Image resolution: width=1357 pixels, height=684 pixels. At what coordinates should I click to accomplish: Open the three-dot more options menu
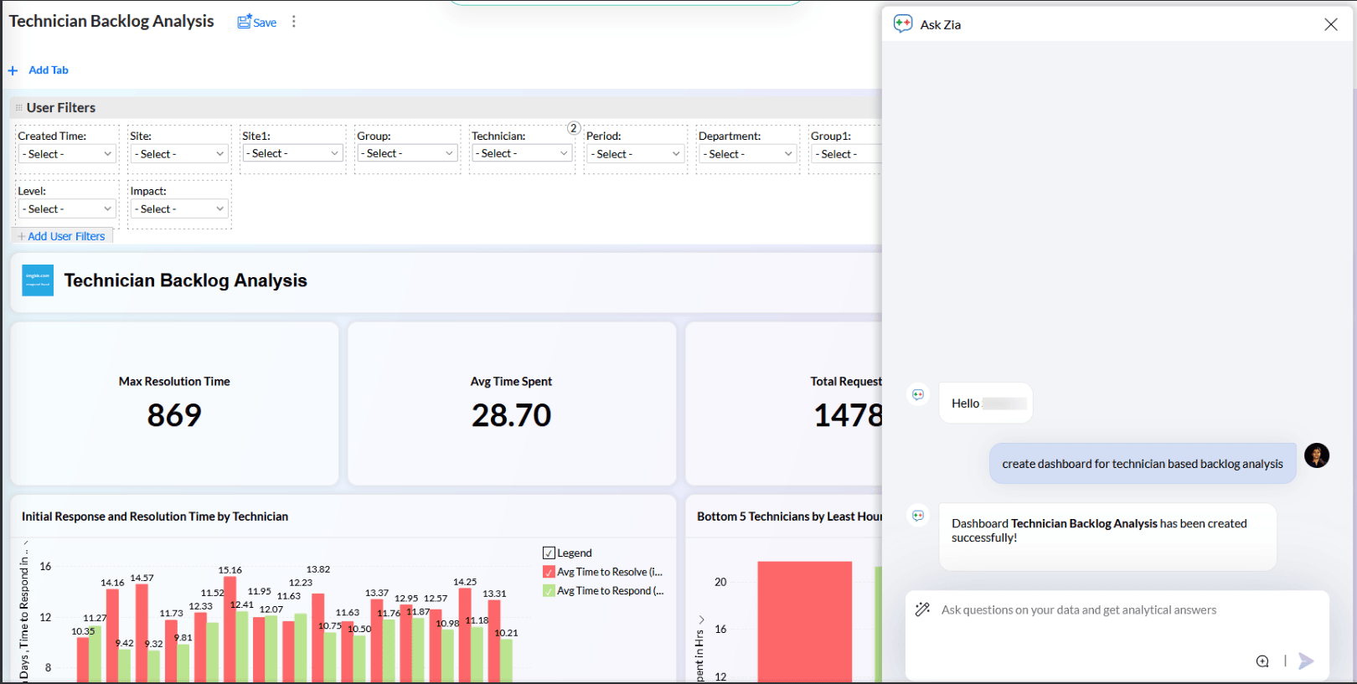pos(293,22)
